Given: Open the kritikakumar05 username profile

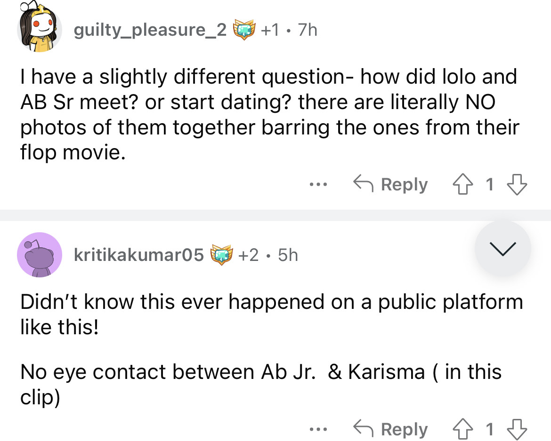Looking at the screenshot, I should (x=139, y=255).
